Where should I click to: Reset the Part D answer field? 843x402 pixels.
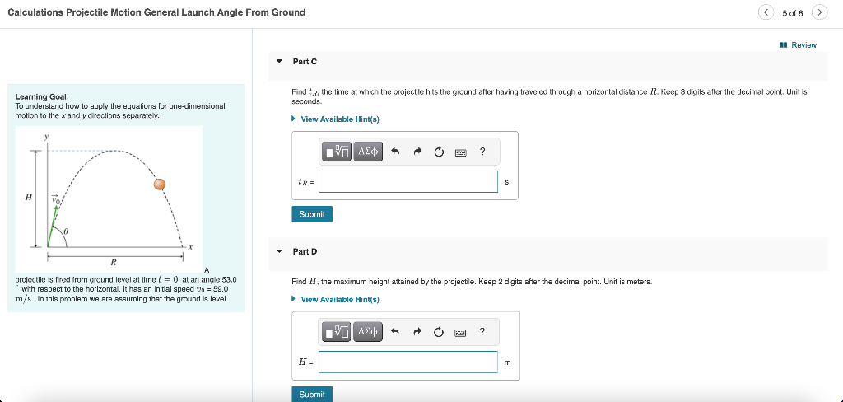point(439,332)
